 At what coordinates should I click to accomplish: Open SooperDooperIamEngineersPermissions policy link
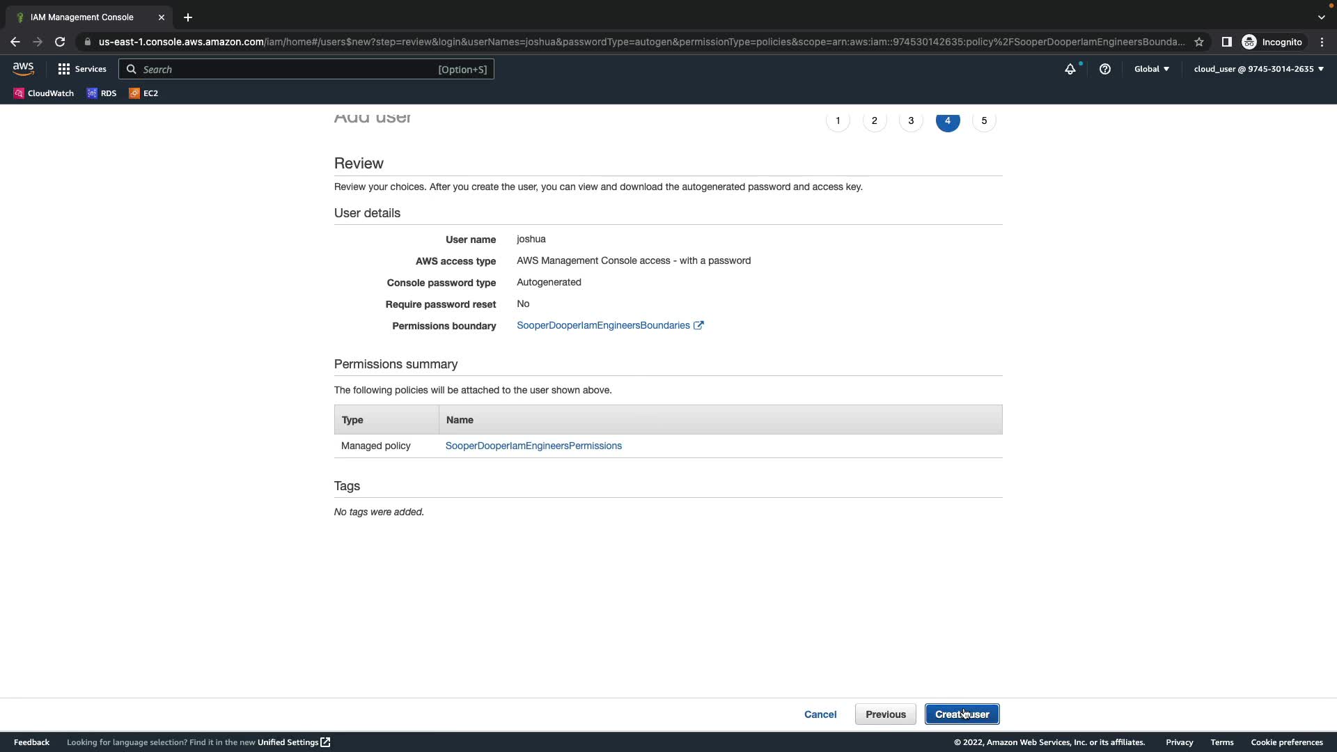coord(533,446)
